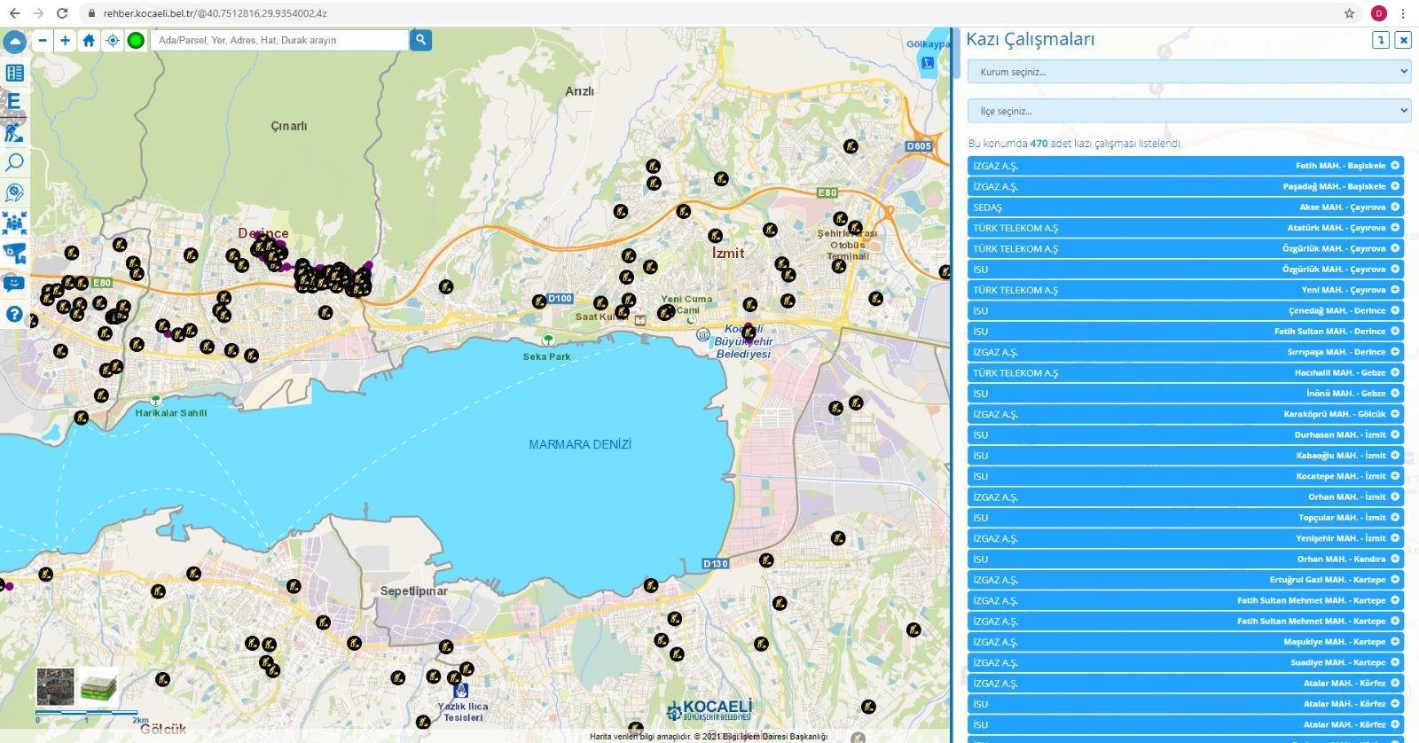Expand İZGAZ Yenişehir MAH. - İzmit row

1186,538
